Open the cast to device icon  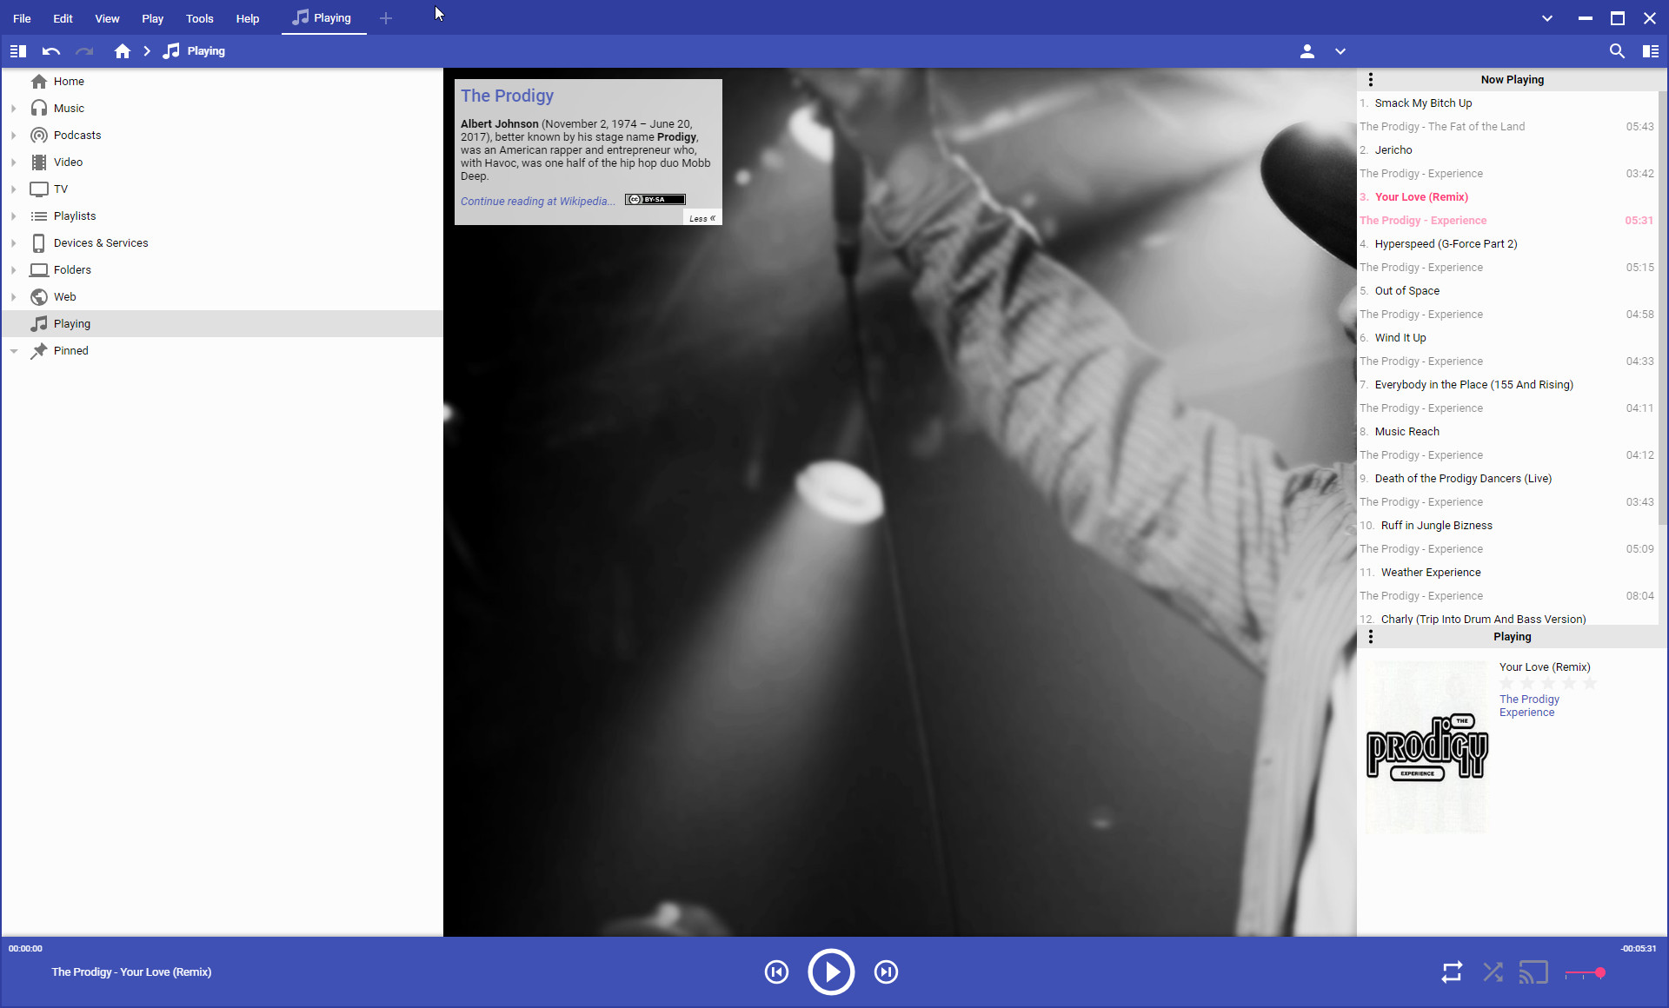coord(1533,972)
